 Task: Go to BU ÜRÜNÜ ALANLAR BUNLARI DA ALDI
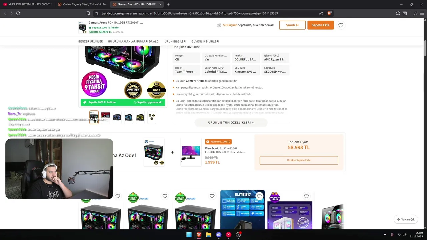click(x=134, y=41)
